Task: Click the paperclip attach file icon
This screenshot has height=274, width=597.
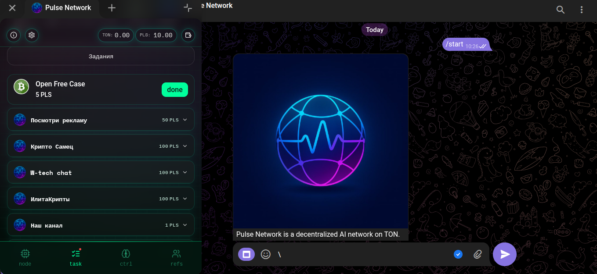Action: (478, 254)
